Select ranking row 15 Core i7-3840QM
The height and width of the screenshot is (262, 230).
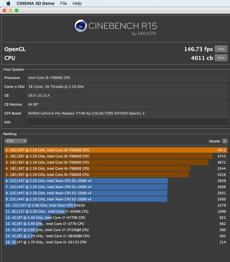[116, 236]
